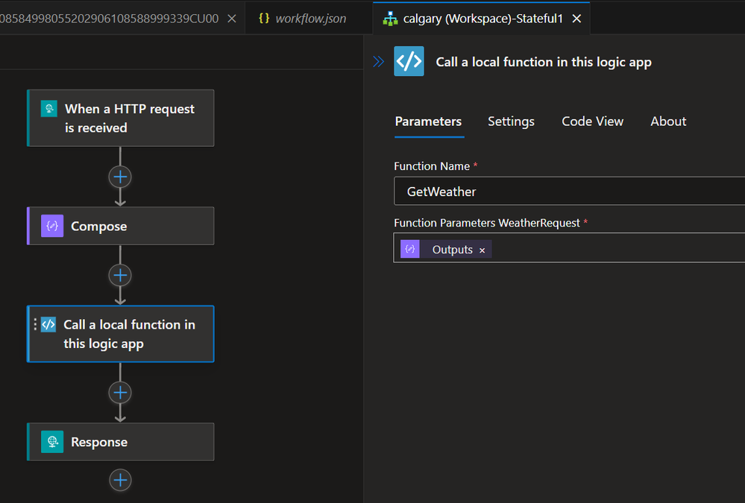Image resolution: width=745 pixels, height=503 pixels.
Task: Click the Response action globe icon
Action: [x=51, y=441]
